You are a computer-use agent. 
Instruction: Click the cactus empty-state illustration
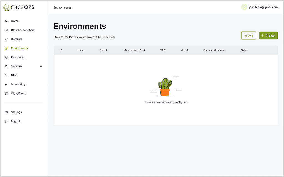pyautogui.click(x=166, y=86)
